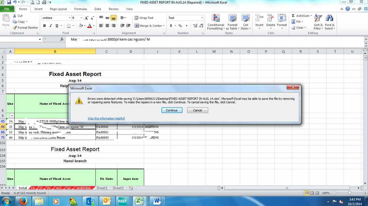The width and height of the screenshot is (368, 206).
Task: Click the Format Cells icon in Cells group
Action: click(x=282, y=18)
